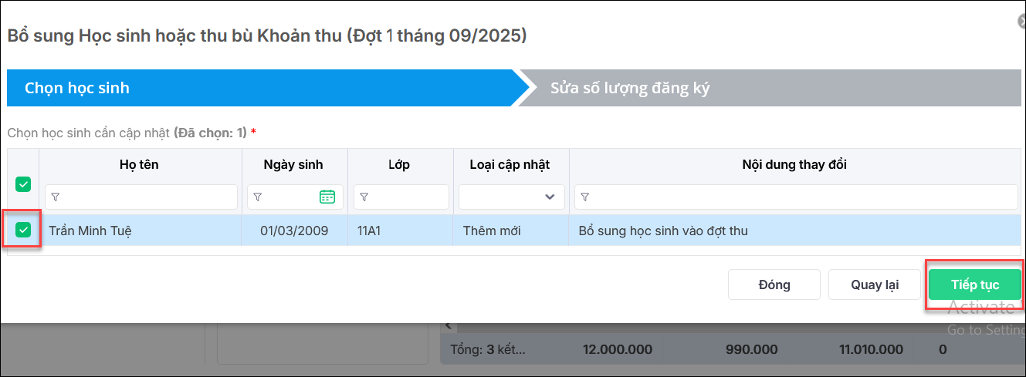1026x377 pixels.
Task: Go to the Sửa số lượng đăng ký step
Action: pyautogui.click(x=629, y=88)
